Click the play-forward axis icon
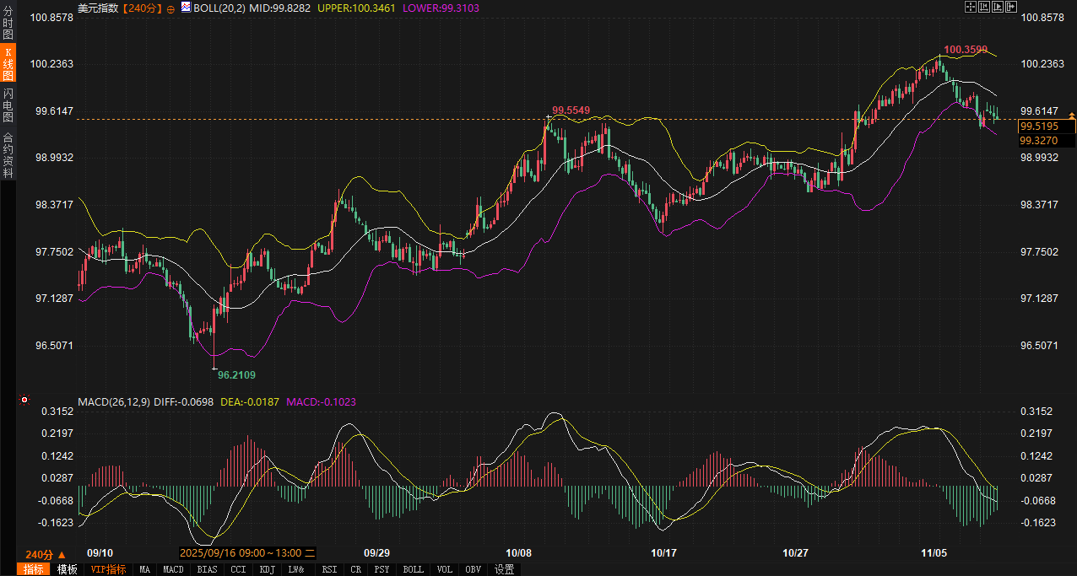Viewport: 1077px width, 576px height. click(998, 7)
